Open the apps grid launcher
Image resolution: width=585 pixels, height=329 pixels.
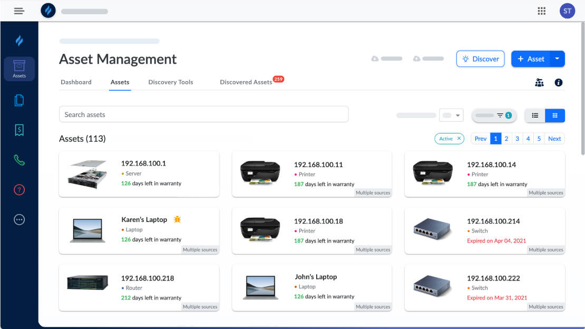[541, 11]
